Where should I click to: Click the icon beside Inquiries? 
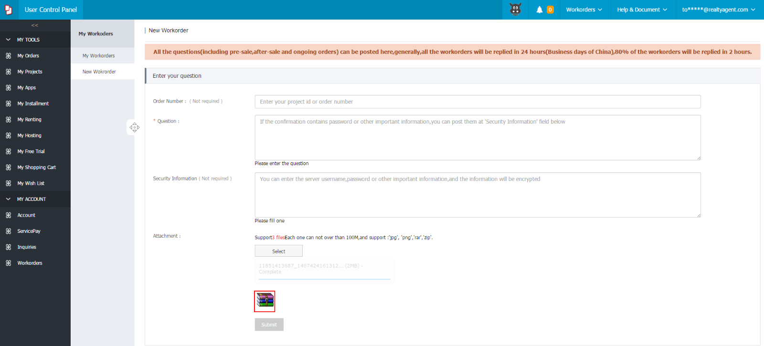(x=9, y=247)
